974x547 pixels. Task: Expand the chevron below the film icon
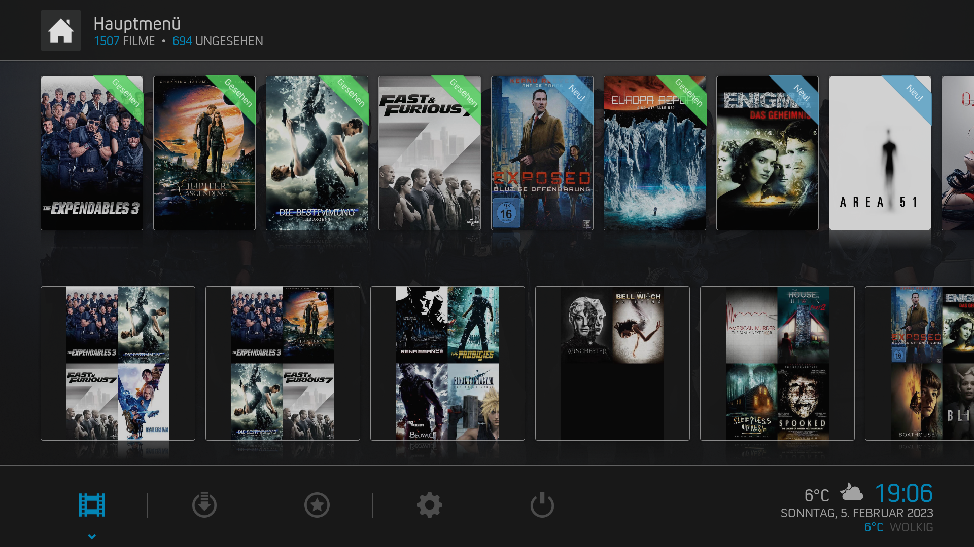coord(92,536)
